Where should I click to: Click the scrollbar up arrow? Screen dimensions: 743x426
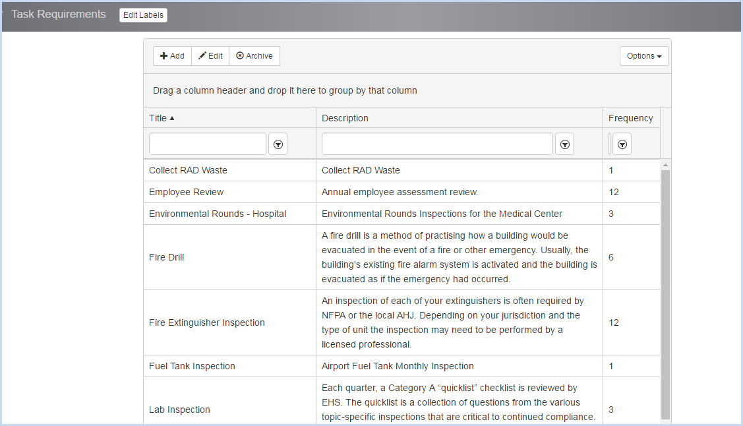[665, 165]
